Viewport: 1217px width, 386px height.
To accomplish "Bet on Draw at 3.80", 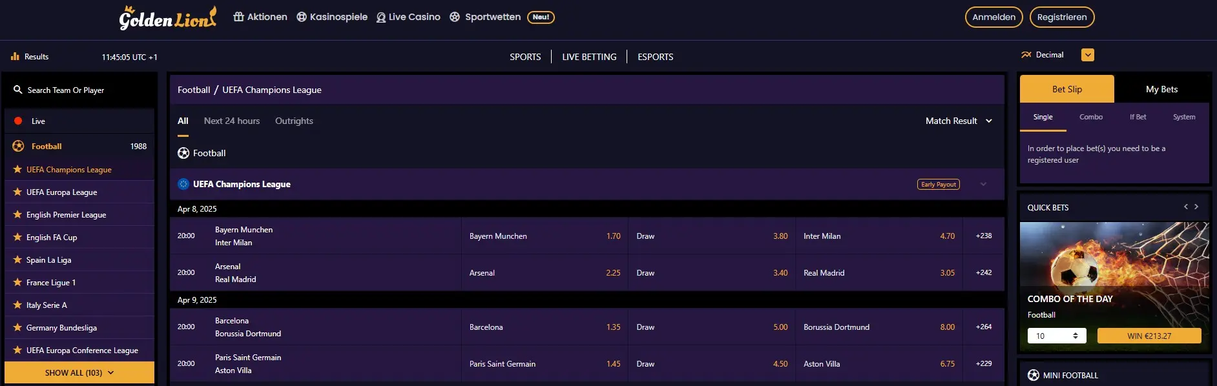I will click(x=712, y=236).
